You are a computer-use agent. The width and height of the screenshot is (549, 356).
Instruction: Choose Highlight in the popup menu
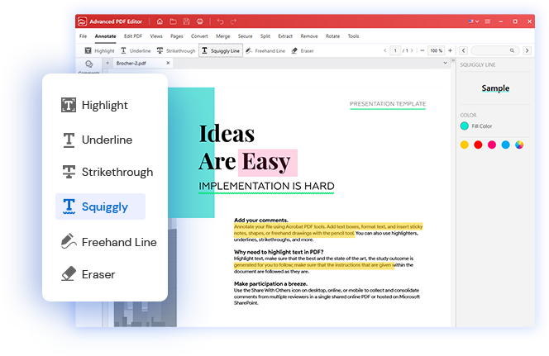(x=94, y=105)
